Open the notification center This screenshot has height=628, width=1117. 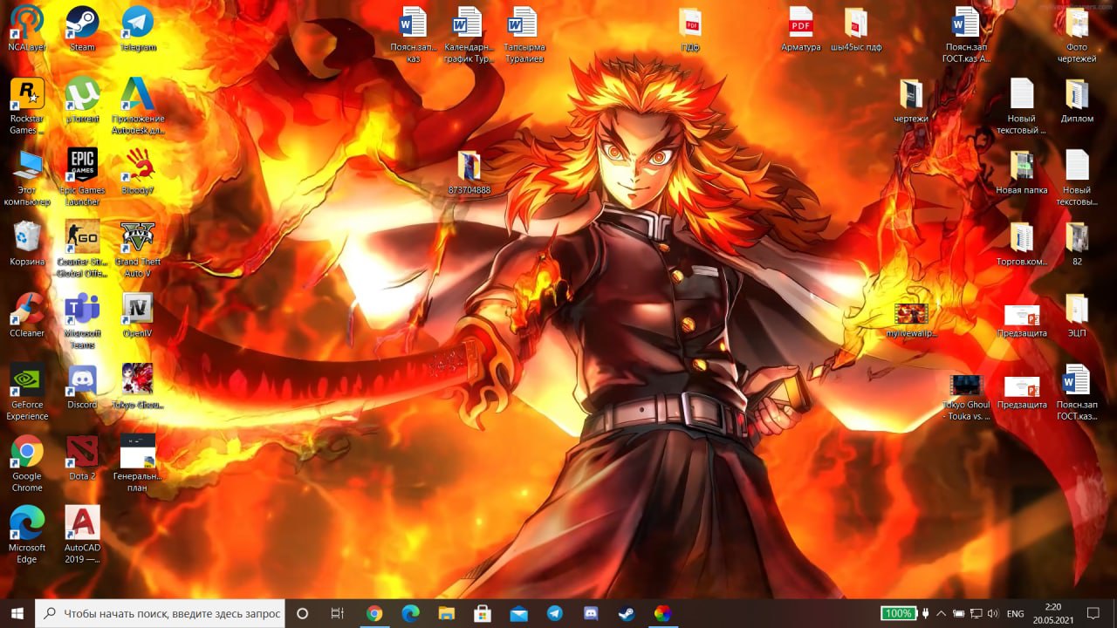1093,613
